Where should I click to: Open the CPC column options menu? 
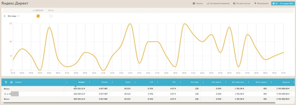(158, 82)
